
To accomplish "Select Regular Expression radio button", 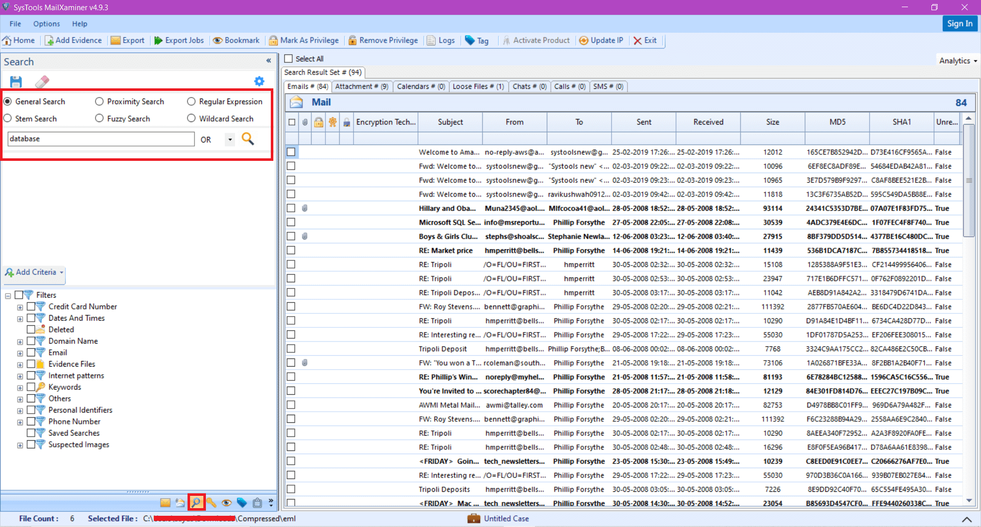I will [x=191, y=102].
